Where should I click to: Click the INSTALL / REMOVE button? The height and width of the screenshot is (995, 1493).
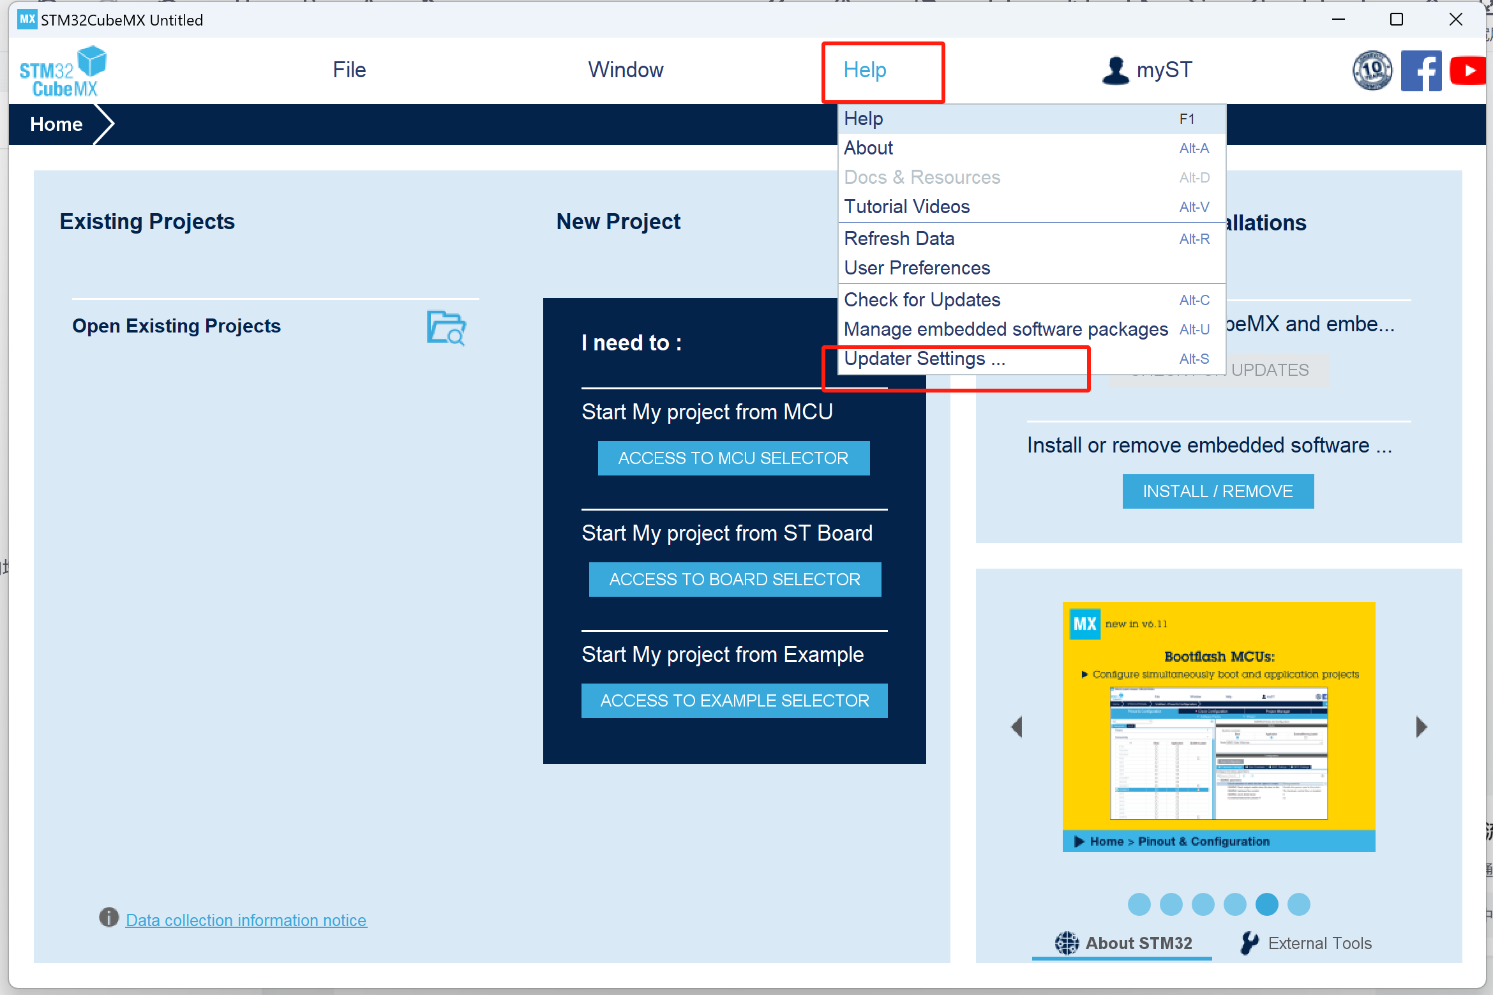[x=1218, y=491]
